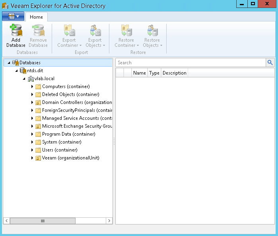Open Export Container dropdown arrow
278x236 pixels.
point(80,46)
